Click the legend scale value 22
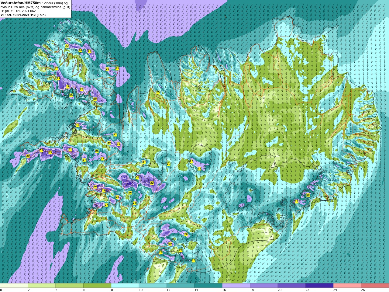Viewport: 389px width, 292px height. tap(307, 290)
